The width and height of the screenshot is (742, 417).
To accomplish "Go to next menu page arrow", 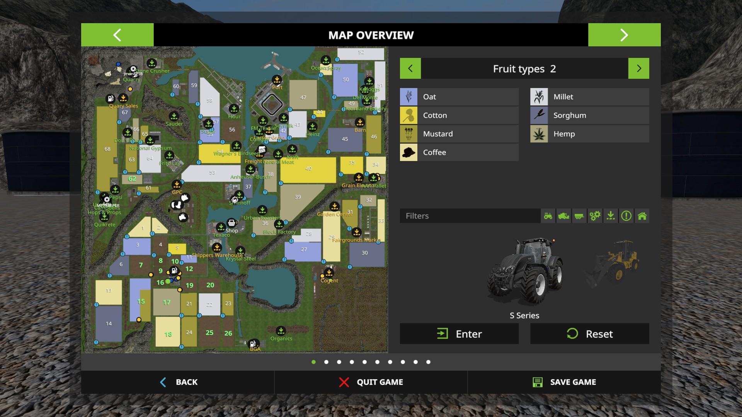I will click(624, 35).
